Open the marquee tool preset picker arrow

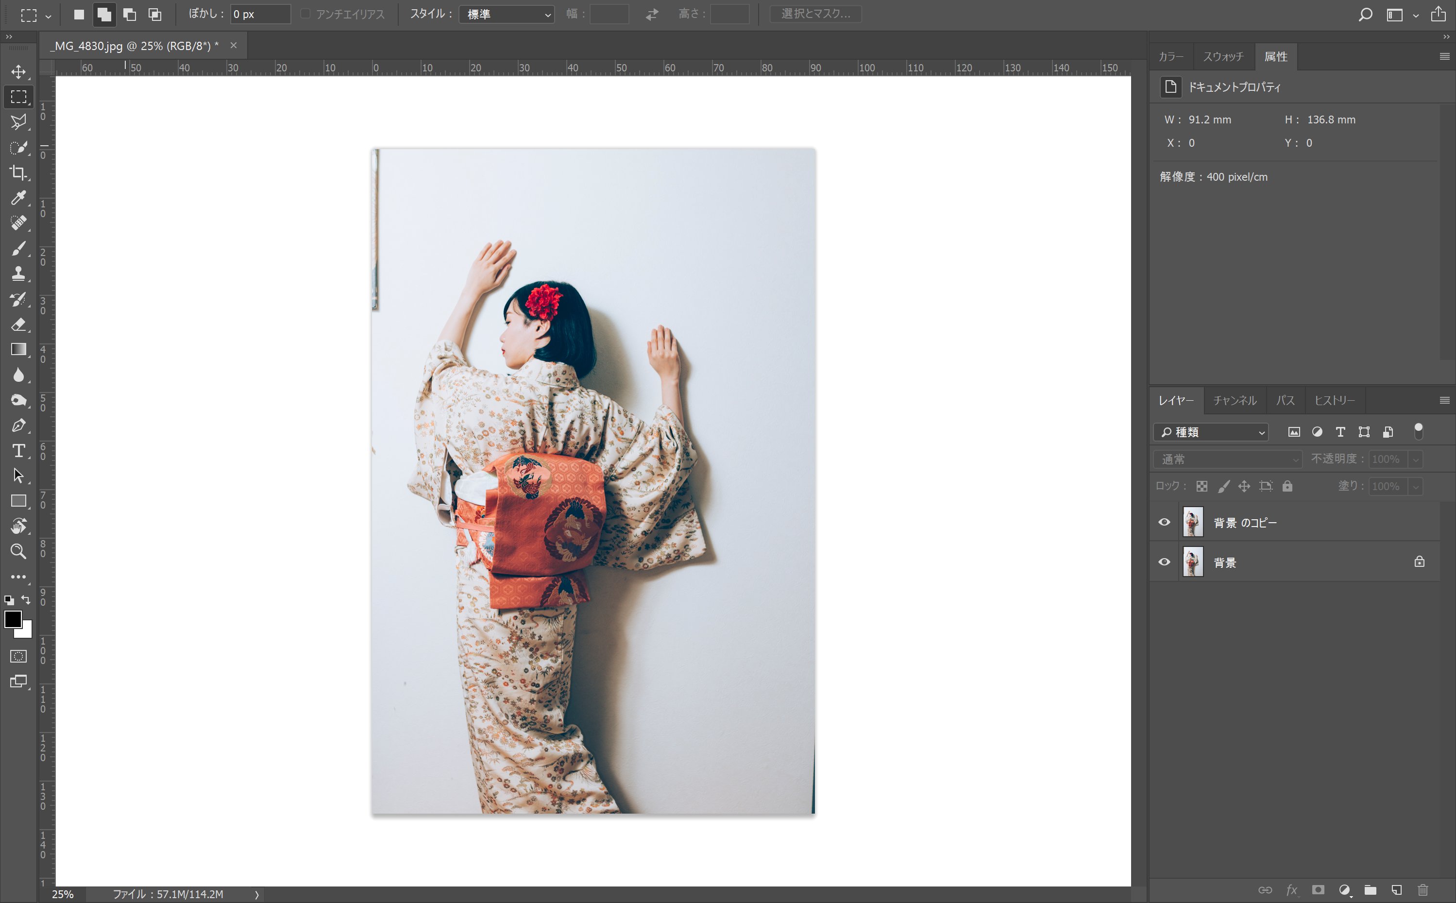49,17
